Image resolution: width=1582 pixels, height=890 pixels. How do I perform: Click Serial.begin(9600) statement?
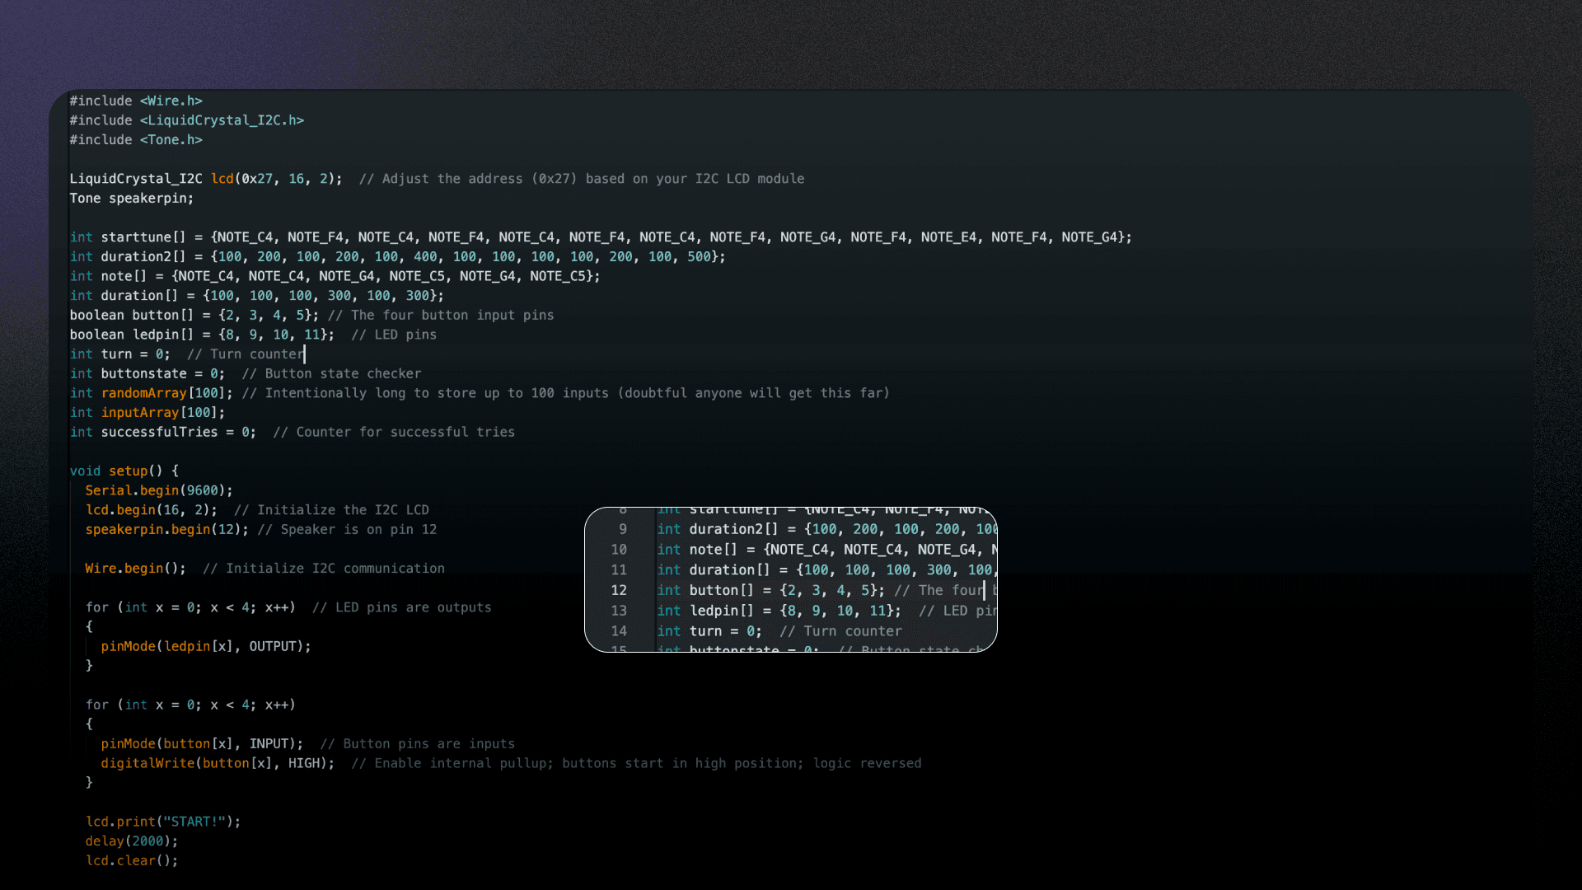158,491
